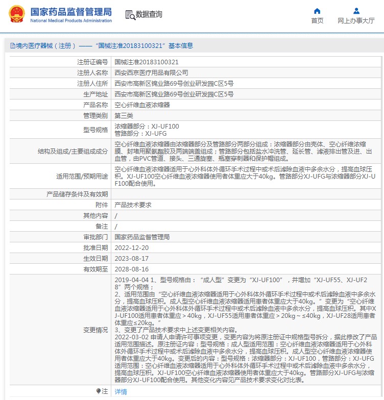Click the document icon before 境内医疗器械
This screenshot has height=400, width=384.
pyautogui.click(x=12, y=46)
